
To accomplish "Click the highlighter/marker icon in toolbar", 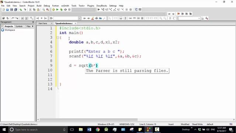I will click(93, 18).
